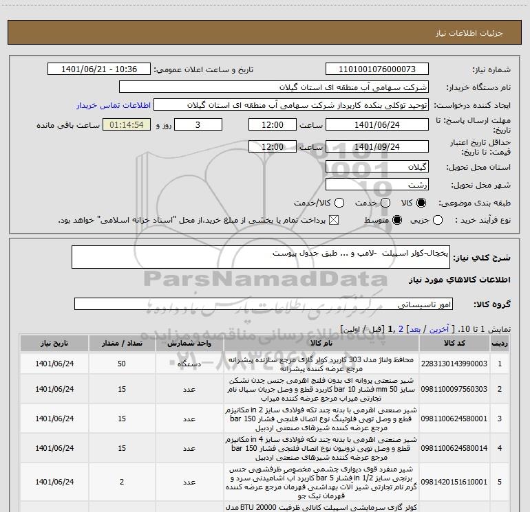Click item code 0981100624580014
The height and width of the screenshot is (512, 530).
click(x=454, y=448)
